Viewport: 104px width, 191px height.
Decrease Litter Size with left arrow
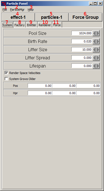[x=94, y=50]
